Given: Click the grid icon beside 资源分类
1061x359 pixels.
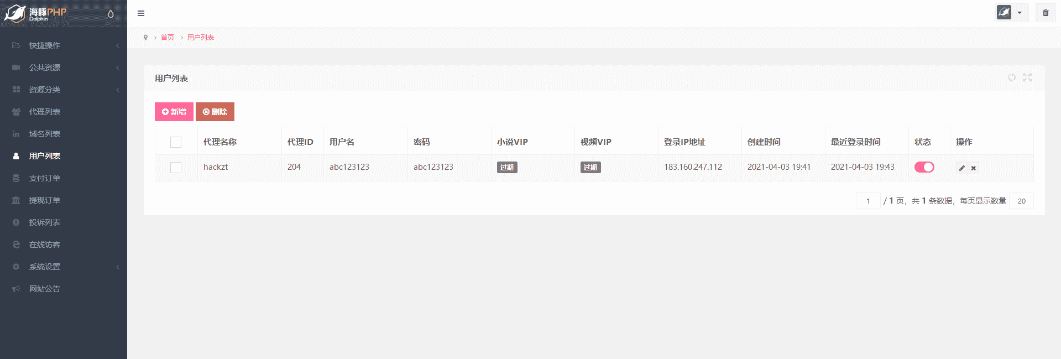Looking at the screenshot, I should coord(16,90).
